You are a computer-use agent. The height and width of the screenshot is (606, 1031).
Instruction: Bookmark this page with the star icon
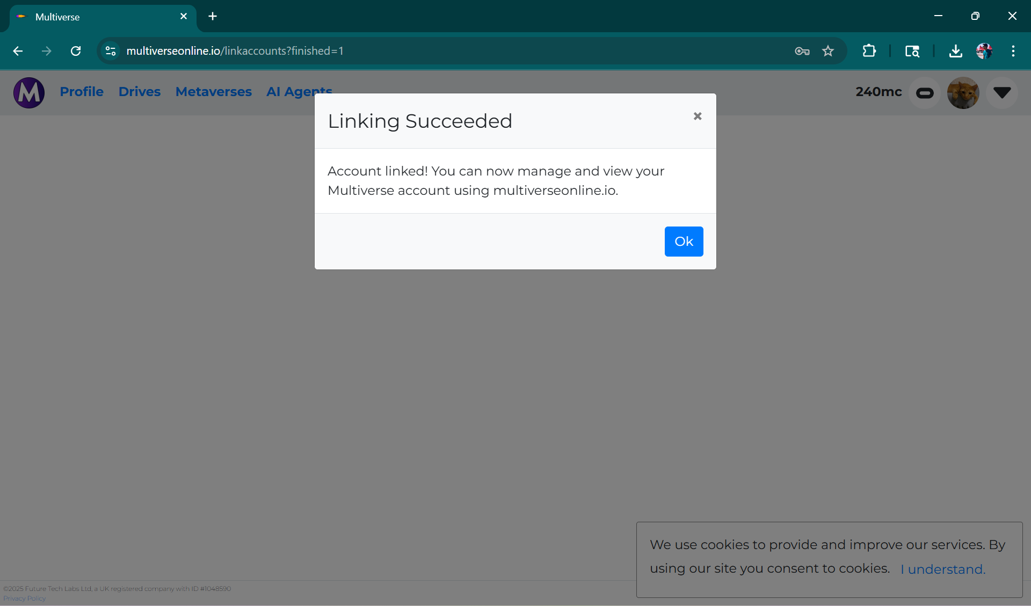tap(827, 51)
